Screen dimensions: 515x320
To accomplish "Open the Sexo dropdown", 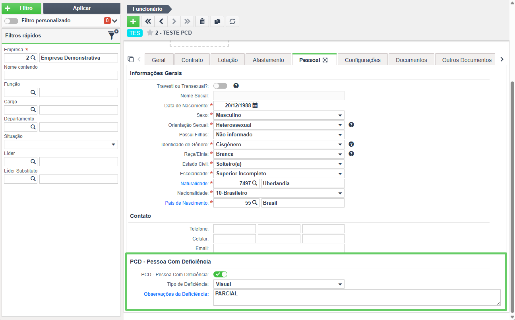I will [279, 115].
